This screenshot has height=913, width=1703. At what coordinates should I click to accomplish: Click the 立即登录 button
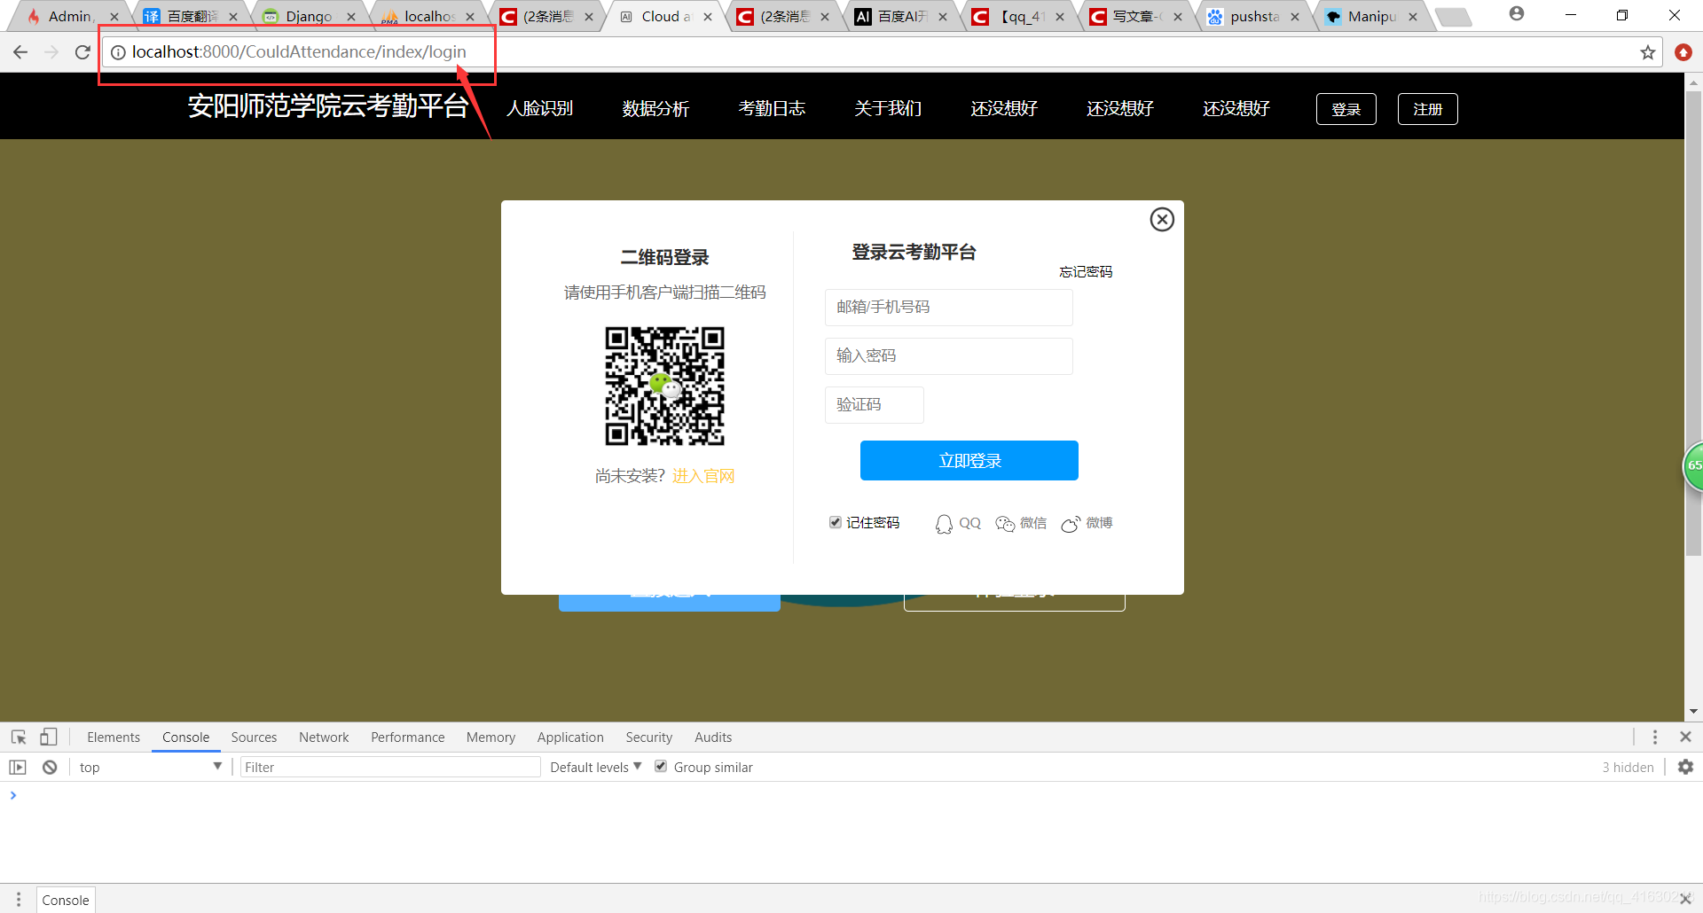[x=969, y=460]
